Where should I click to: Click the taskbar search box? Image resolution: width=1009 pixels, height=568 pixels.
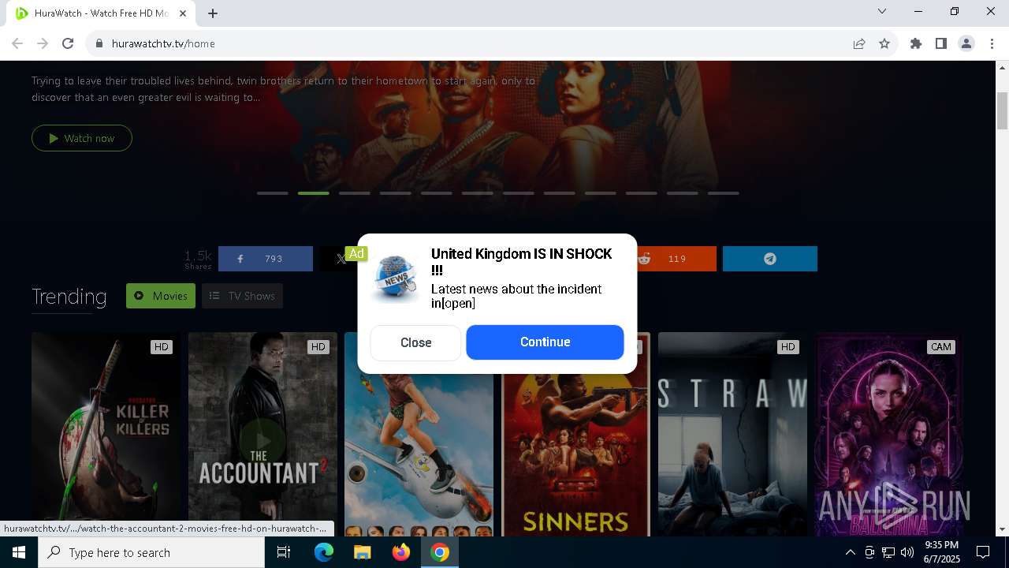151,552
